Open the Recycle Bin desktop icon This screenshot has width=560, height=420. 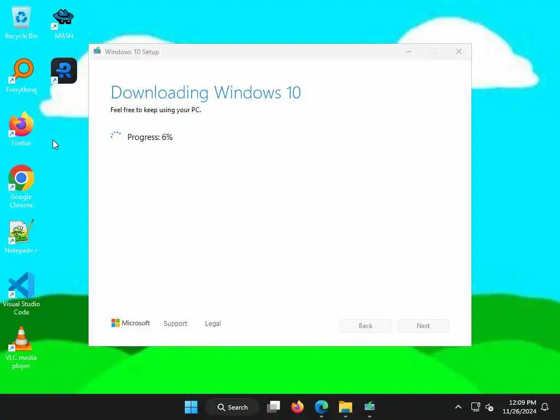click(x=21, y=22)
